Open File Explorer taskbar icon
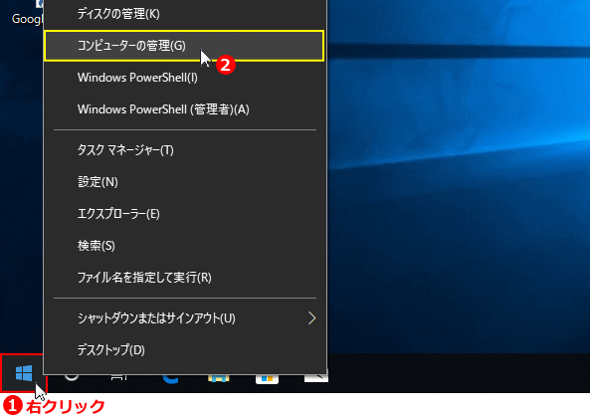This screenshot has width=590, height=415. tap(219, 378)
